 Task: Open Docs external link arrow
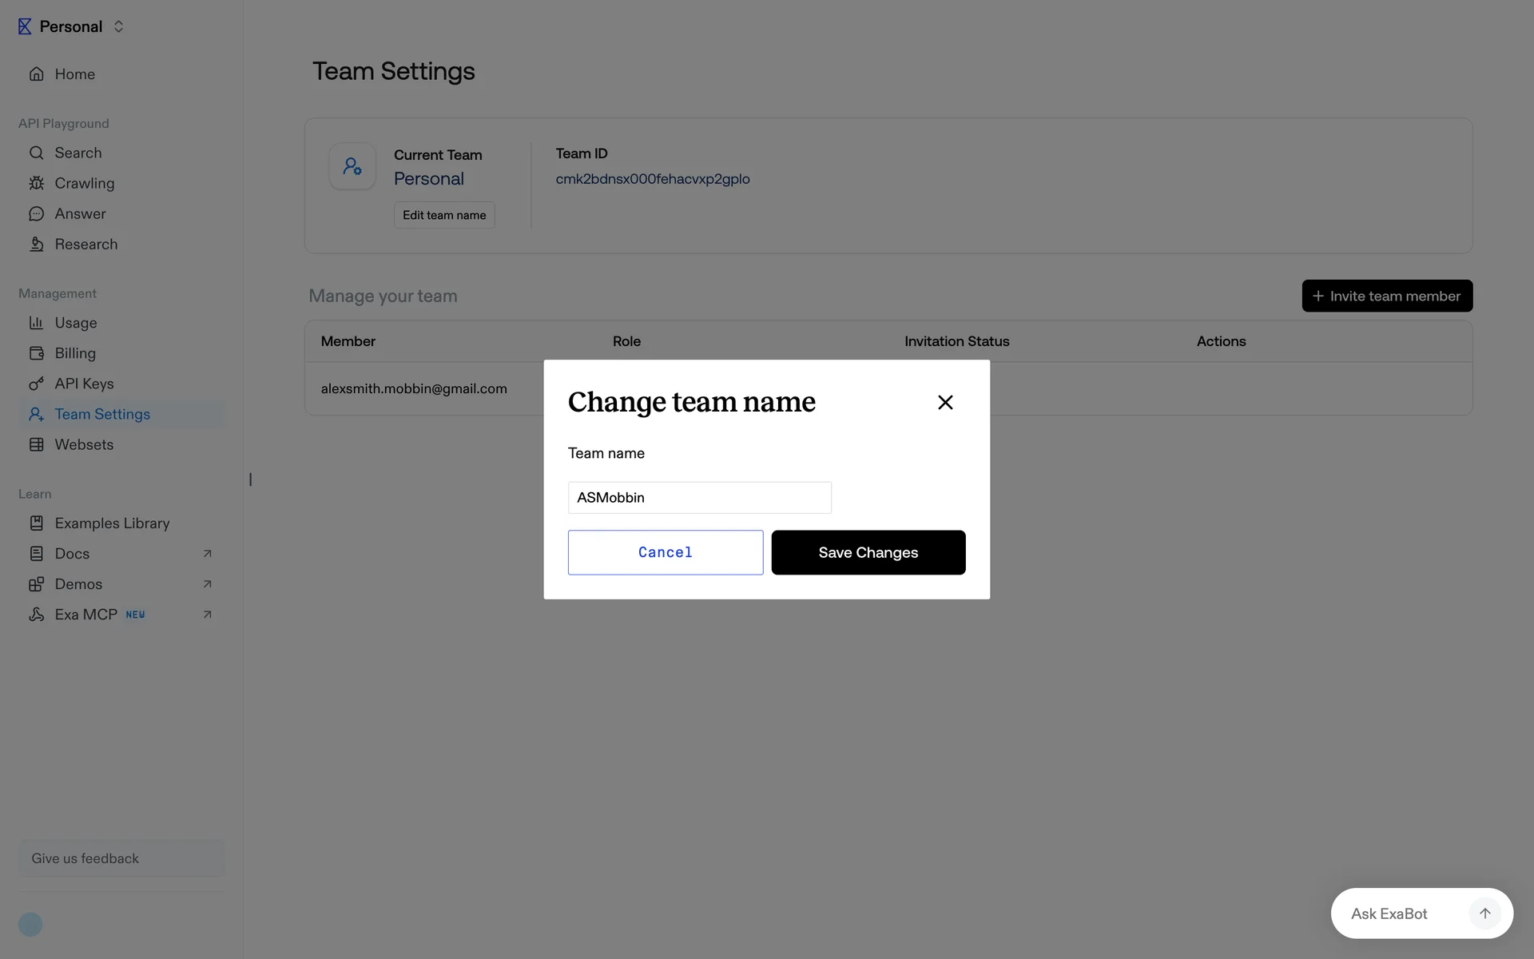(x=207, y=554)
